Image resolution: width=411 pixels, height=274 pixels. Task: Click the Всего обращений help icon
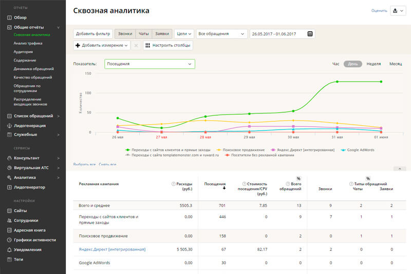click(x=288, y=184)
